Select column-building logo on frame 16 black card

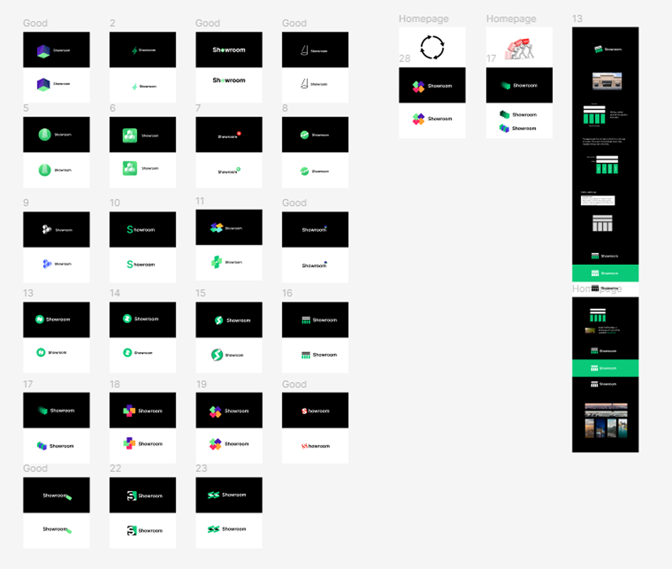point(306,320)
